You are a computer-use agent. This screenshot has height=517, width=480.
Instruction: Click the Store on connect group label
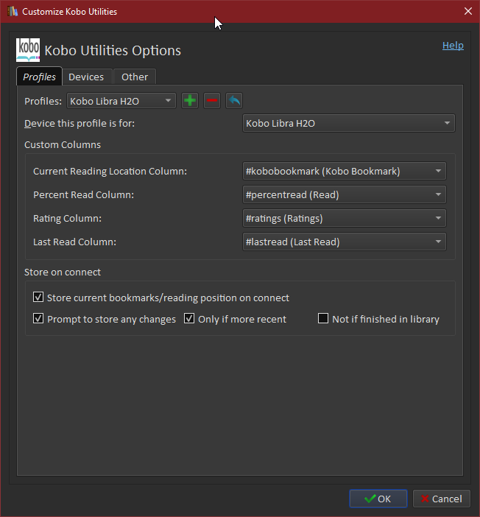click(x=63, y=272)
